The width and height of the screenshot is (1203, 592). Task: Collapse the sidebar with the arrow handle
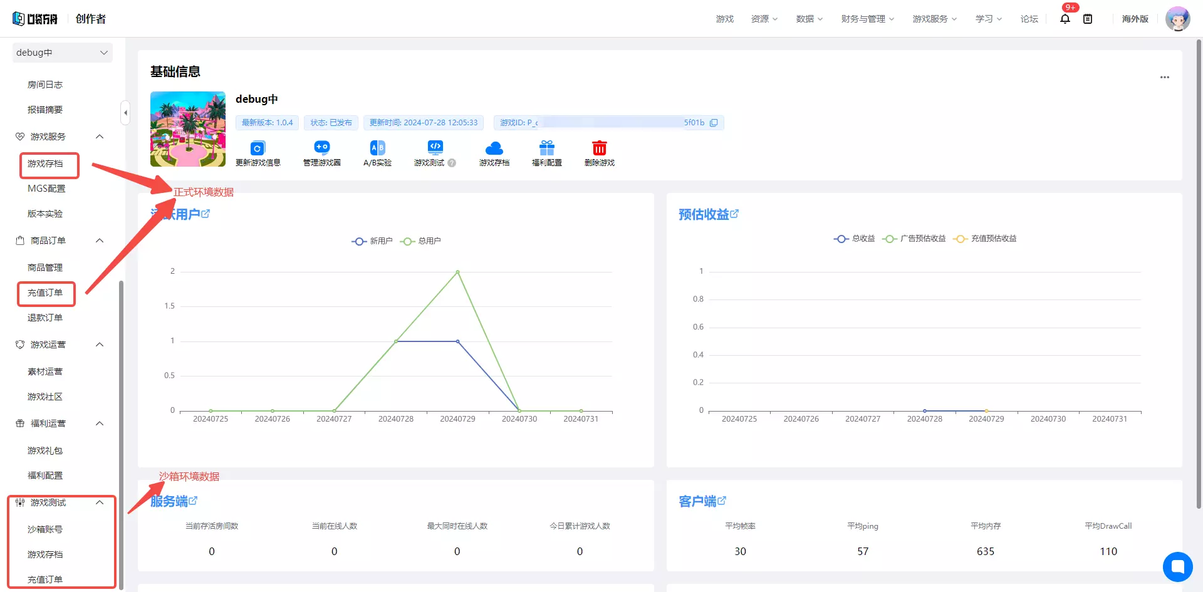pos(125,113)
